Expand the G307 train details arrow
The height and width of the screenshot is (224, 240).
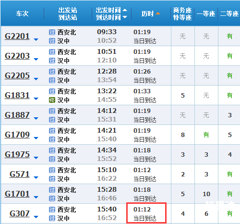point(36,217)
